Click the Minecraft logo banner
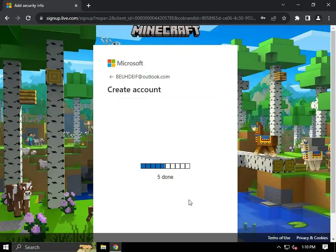The image size is (336, 252). coord(165,31)
